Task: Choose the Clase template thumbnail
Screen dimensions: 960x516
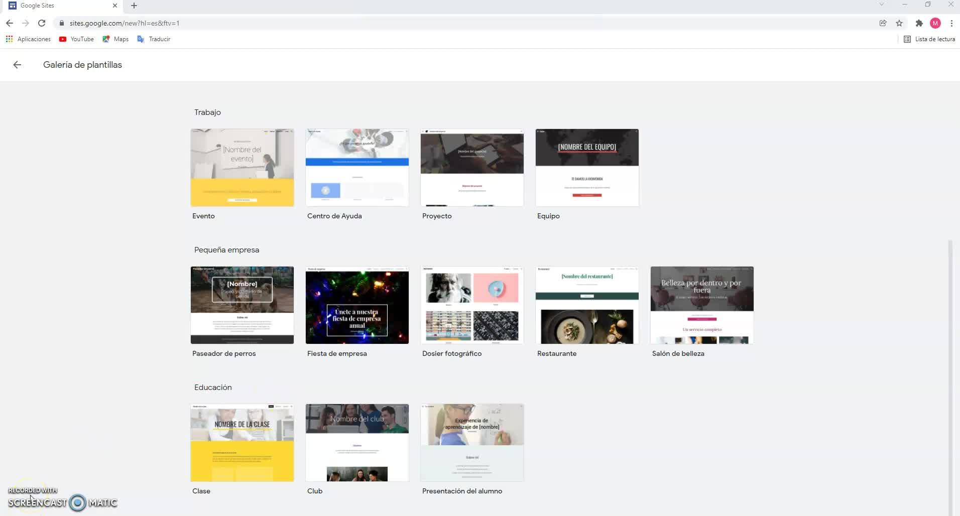Action: (x=242, y=443)
